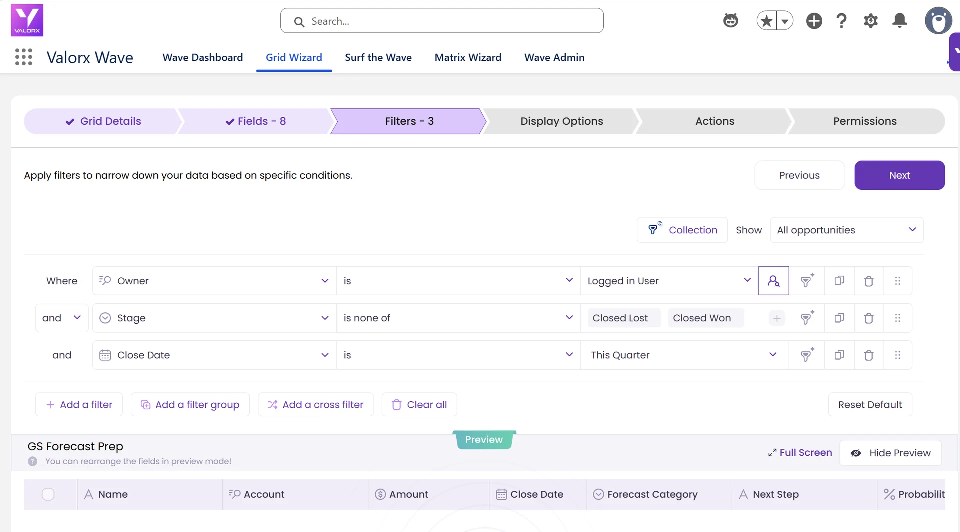Hide the preview panel
Screen dimensions: 960x532
click(891, 453)
